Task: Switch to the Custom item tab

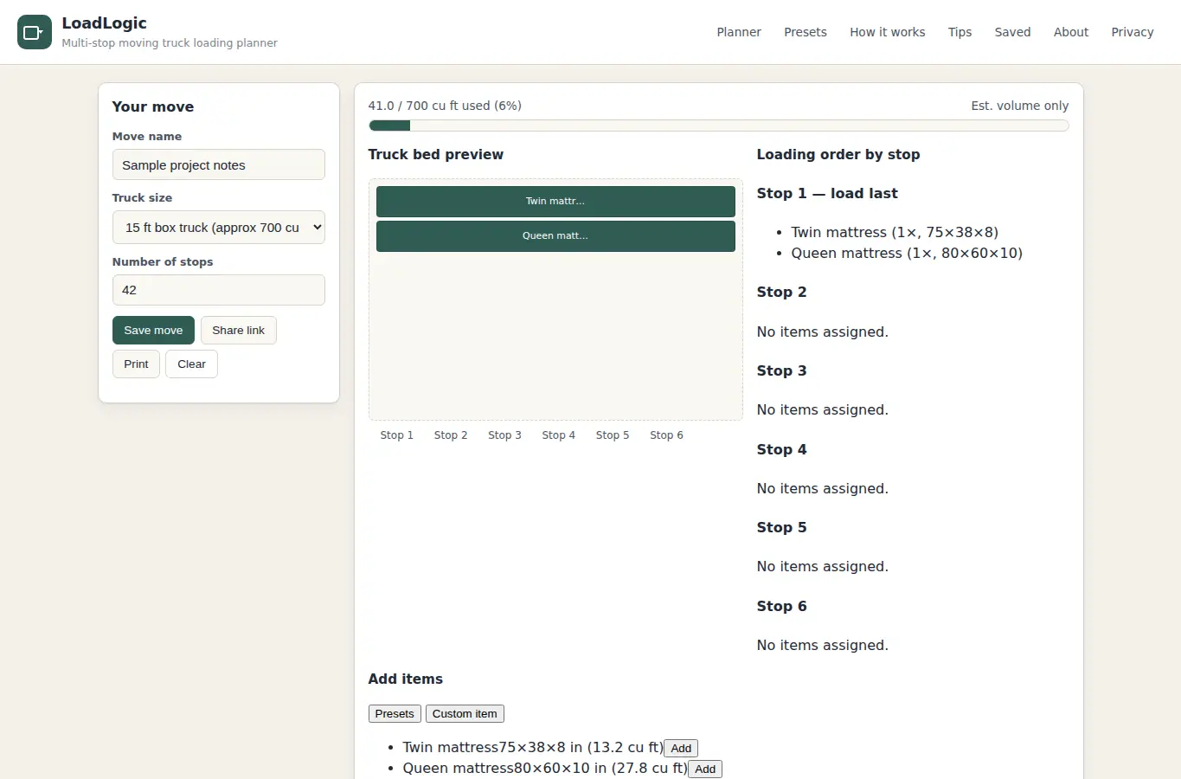Action: point(465,714)
